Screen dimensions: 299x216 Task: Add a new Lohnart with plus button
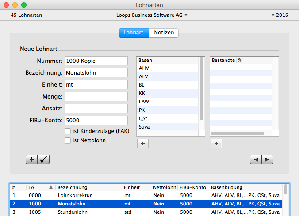[x=31, y=159]
